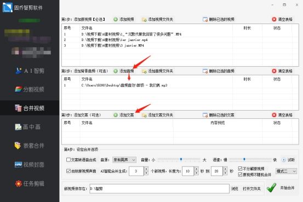Click 添加文案 in step 3
This screenshot has width=303, height=202.
[x=124, y=115]
